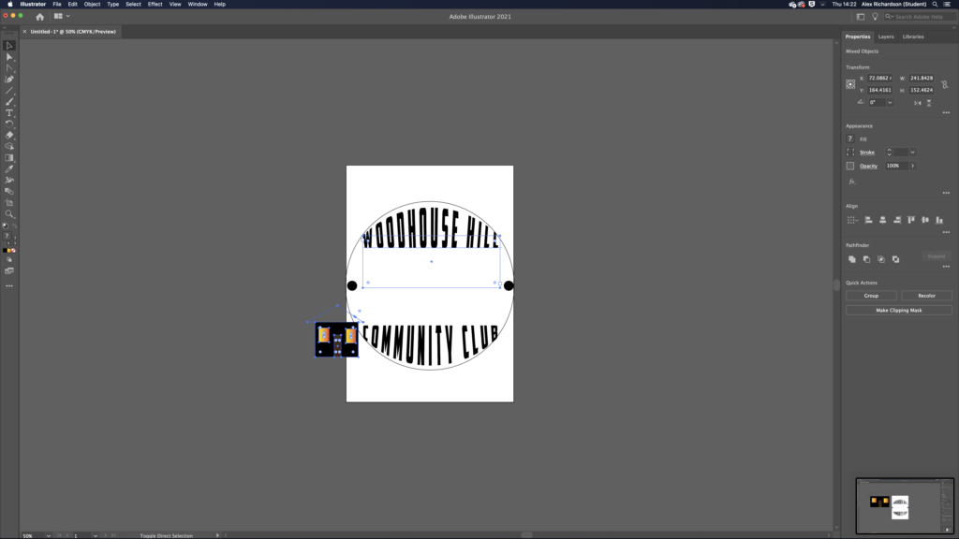This screenshot has width=959, height=539.
Task: Open the artboard navigation dropdown
Action: pyautogui.click(x=95, y=536)
